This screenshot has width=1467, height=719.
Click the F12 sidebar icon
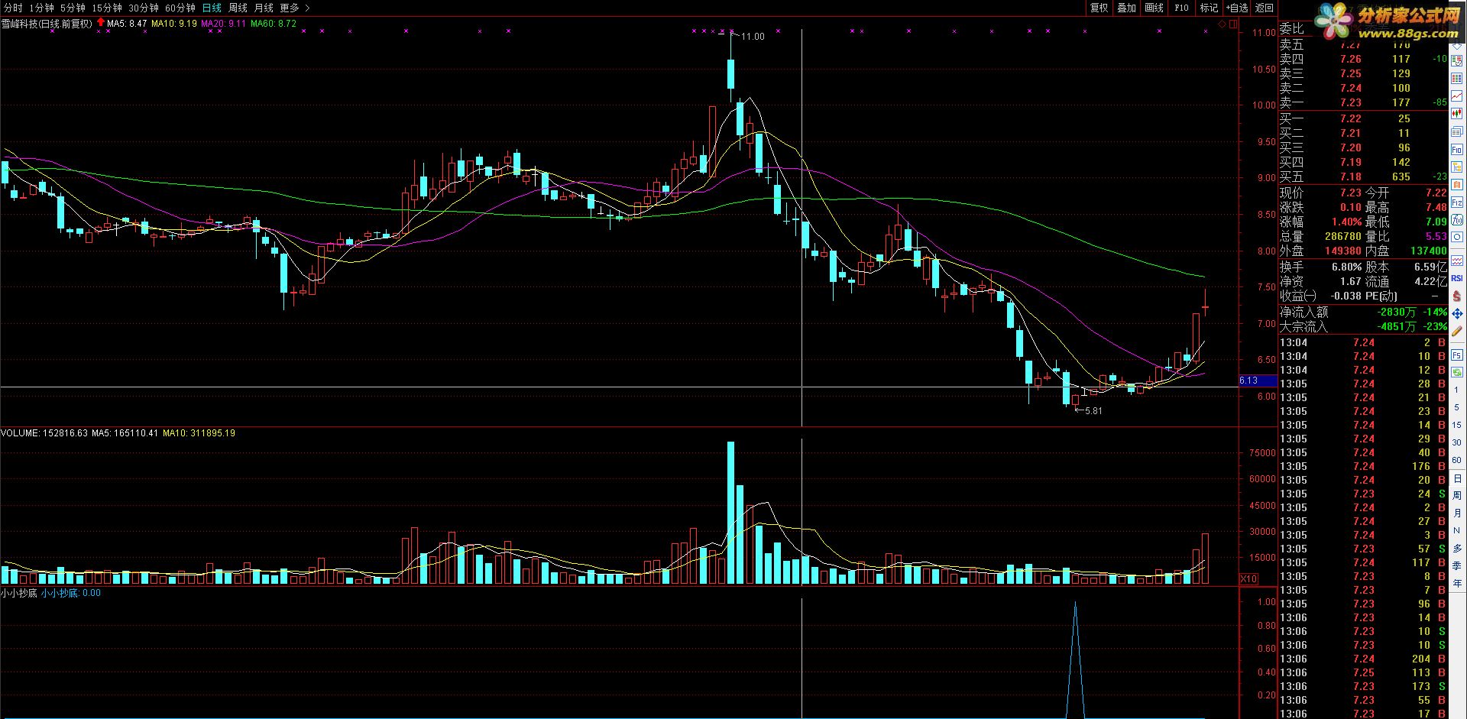1457,202
